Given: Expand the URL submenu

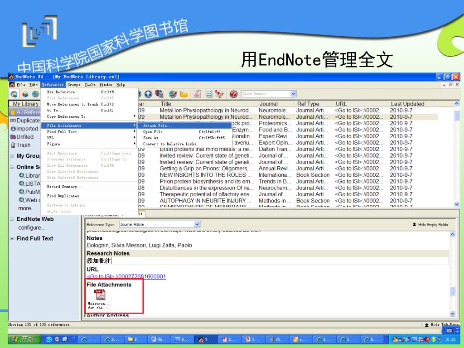Looking at the screenshot, I should [x=89, y=138].
